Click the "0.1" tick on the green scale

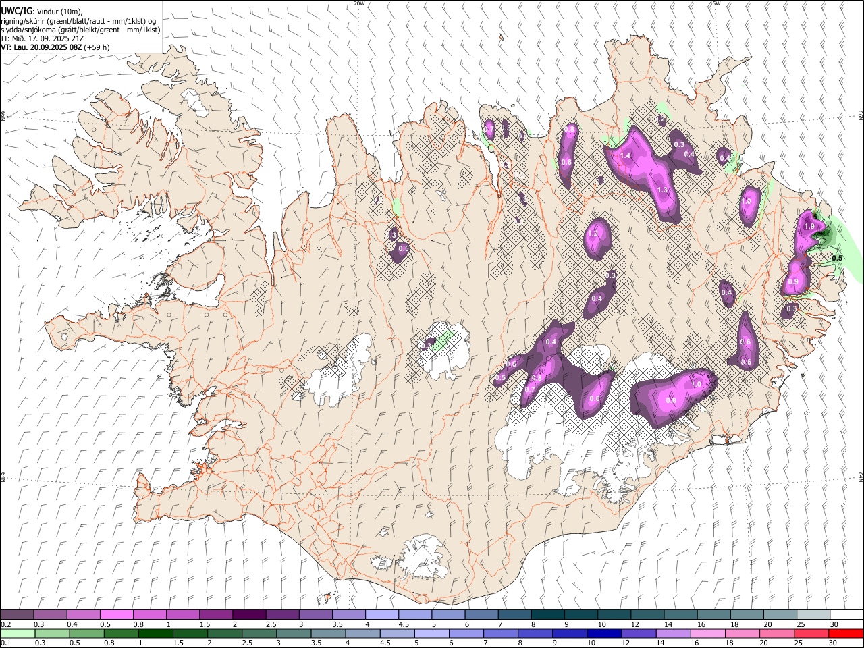[6, 643]
